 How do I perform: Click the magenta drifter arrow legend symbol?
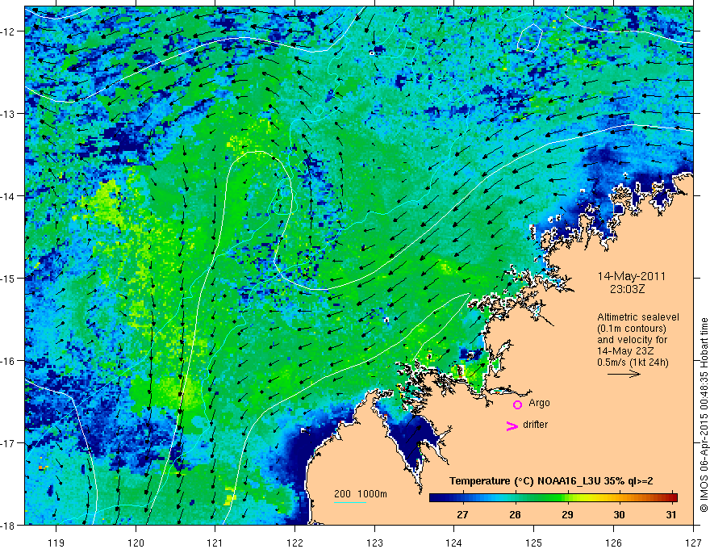[512, 425]
